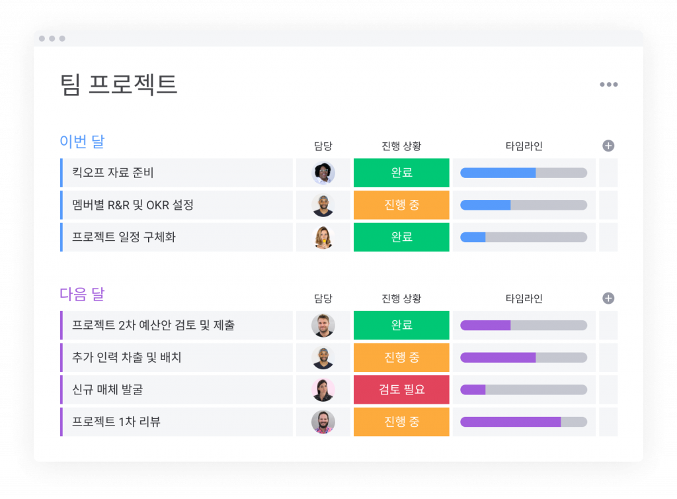Open assignee avatar for 신규 매체 발굴

pos(323,390)
